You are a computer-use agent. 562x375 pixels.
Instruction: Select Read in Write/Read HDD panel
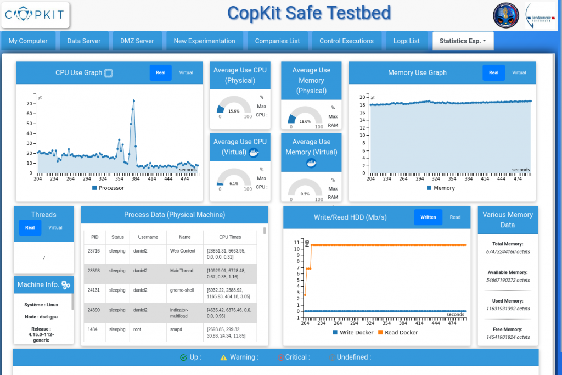[455, 217]
